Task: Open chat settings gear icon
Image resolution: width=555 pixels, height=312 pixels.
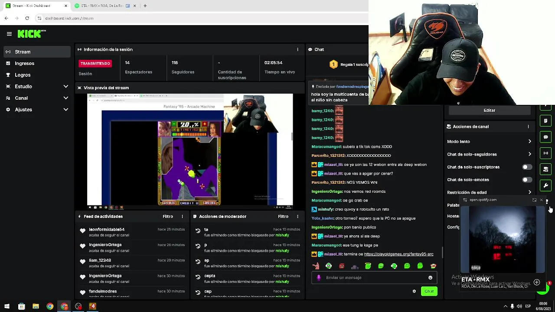Action: pyautogui.click(x=414, y=291)
